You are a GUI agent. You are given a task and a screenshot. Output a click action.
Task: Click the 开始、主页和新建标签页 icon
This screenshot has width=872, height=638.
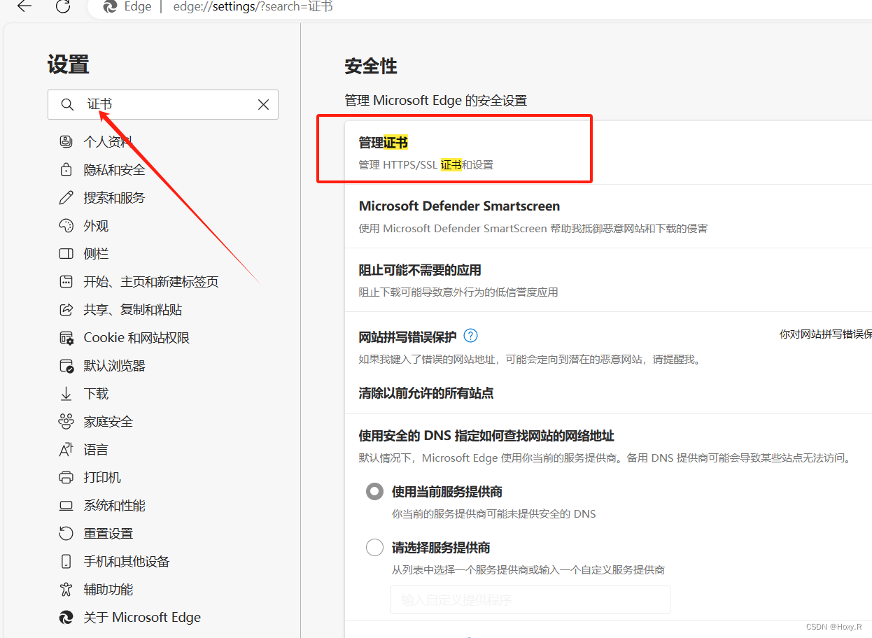66,281
